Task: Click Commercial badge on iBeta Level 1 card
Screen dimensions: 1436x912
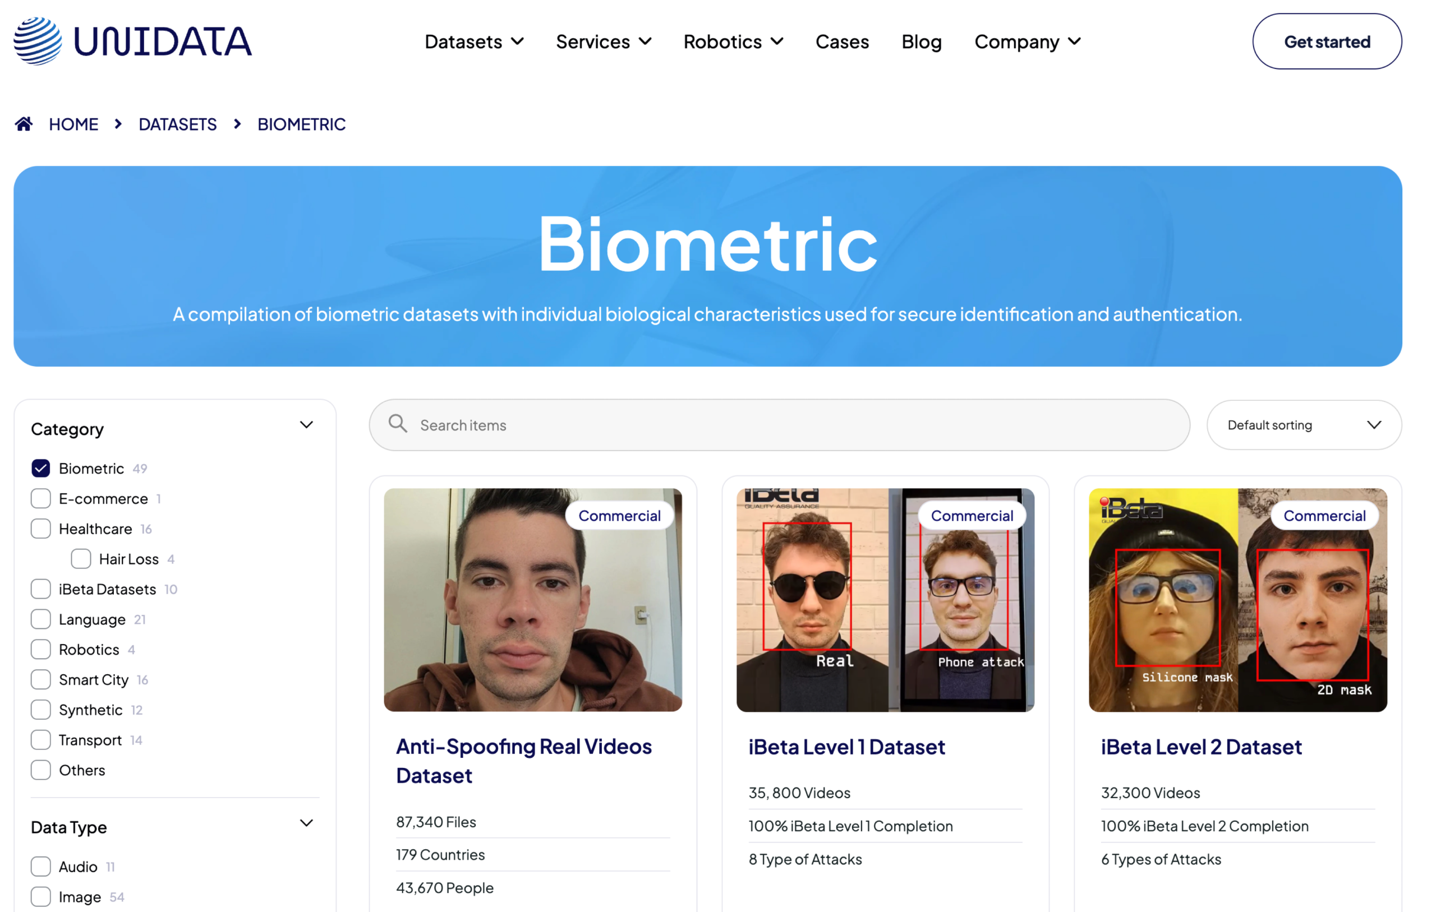Action: (x=972, y=516)
